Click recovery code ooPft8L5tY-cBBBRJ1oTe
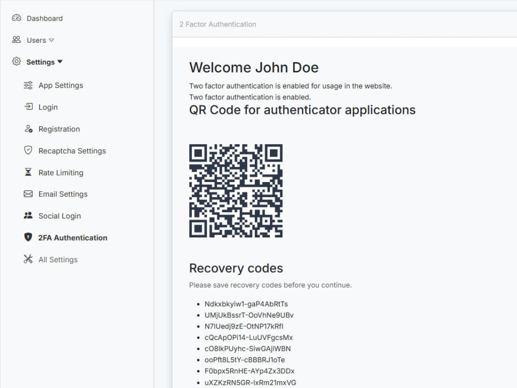517x388 pixels. click(245, 360)
